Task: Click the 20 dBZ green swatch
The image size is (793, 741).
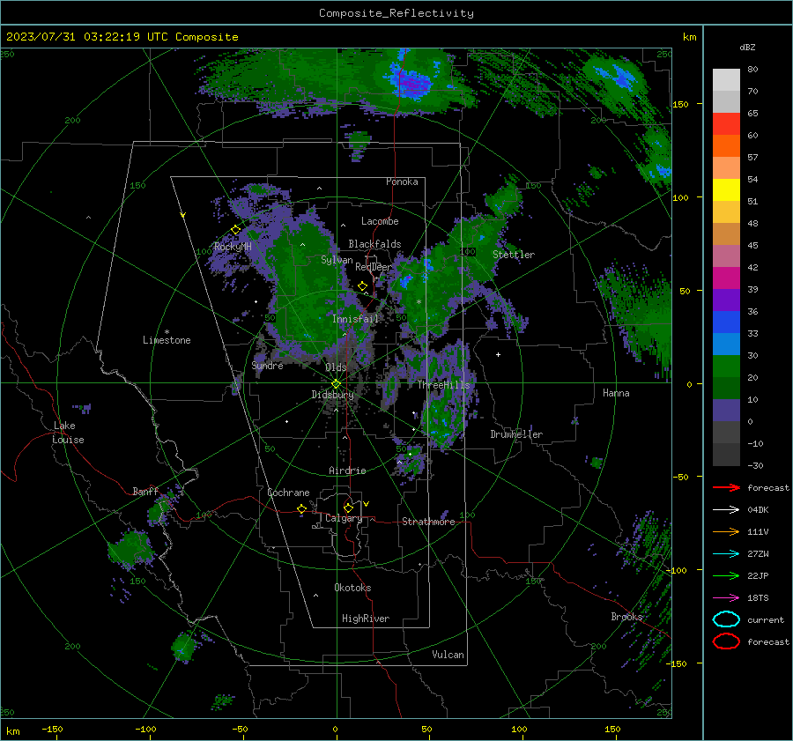Action: point(726,367)
